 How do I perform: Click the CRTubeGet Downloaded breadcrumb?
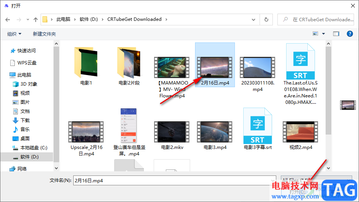tap(134, 19)
